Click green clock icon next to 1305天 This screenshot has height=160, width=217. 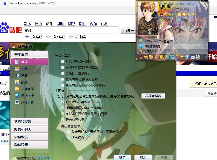point(162,20)
